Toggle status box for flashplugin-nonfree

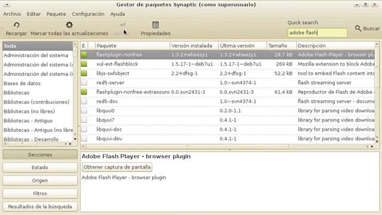84,54
